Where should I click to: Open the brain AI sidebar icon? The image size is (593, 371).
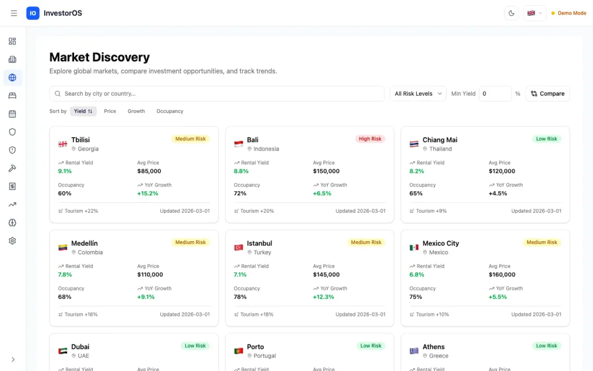[x=13, y=223]
